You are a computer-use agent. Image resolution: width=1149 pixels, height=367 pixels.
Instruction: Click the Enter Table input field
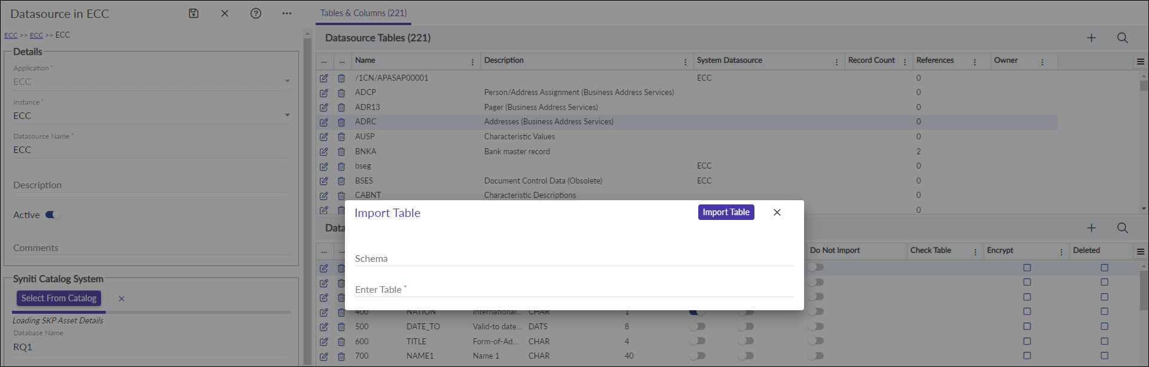point(574,289)
